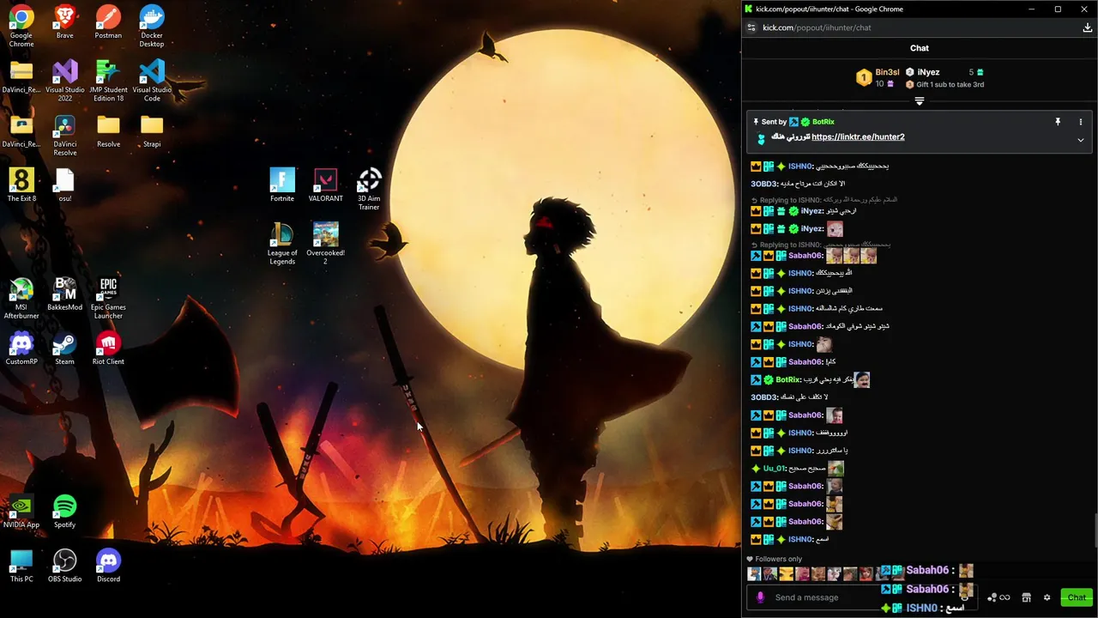Screen dimensions: 1098x618
Task: Open Overcooked! 2 shortcut
Action: point(325,244)
